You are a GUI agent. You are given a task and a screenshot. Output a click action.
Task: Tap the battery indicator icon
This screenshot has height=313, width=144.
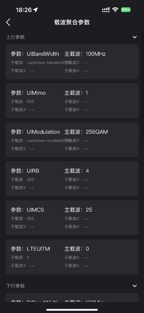point(126,10)
